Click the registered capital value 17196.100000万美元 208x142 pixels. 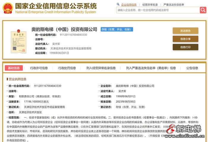tap(36, 102)
